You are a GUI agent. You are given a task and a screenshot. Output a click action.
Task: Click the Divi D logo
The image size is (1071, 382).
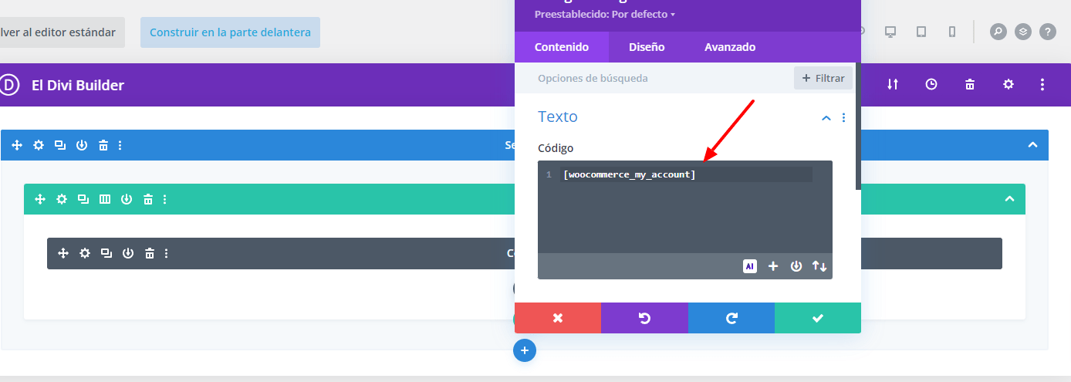8,85
